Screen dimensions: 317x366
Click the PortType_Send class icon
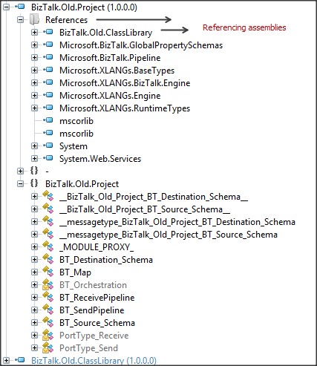tap(48, 347)
